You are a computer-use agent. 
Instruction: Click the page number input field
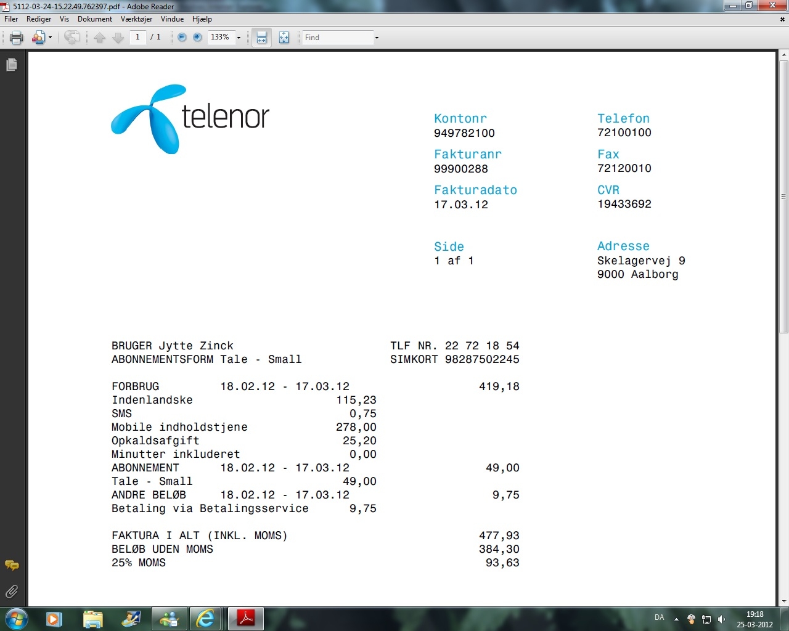coord(138,38)
